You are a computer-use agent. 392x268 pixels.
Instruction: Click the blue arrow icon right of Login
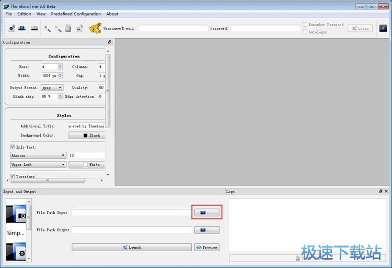(383, 28)
